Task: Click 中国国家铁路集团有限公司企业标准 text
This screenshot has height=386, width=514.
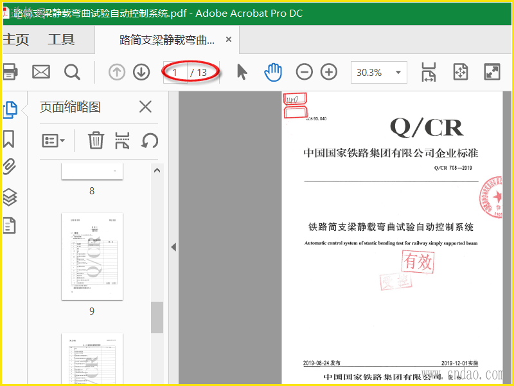Action: [x=391, y=153]
